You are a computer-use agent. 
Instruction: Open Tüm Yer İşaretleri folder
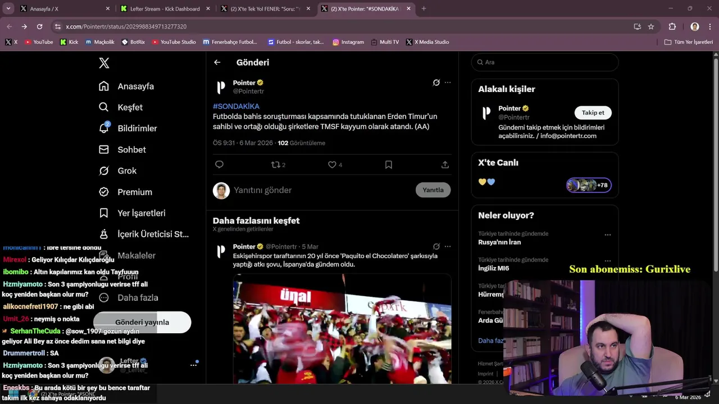[689, 42]
